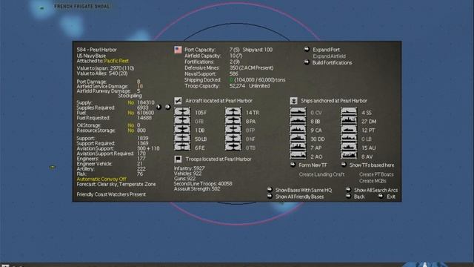Screen dimensions: 474x267
Task: Click the 'Shipyard: 100' text
Action: 258,50
